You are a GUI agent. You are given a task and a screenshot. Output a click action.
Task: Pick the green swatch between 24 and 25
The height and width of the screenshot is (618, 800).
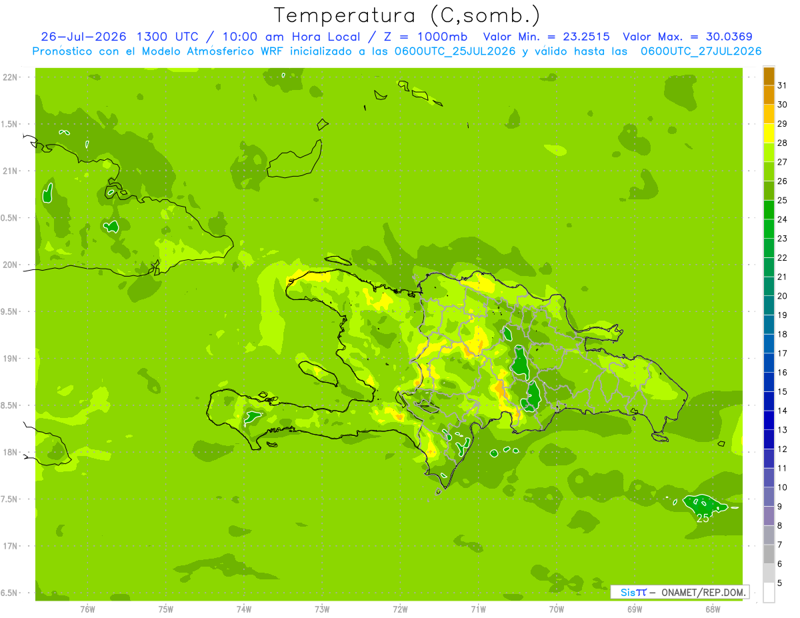[769, 210]
